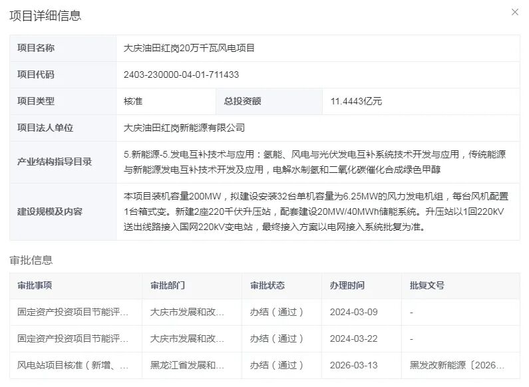Click the total investment 11.4443亿元 value

tap(356, 101)
